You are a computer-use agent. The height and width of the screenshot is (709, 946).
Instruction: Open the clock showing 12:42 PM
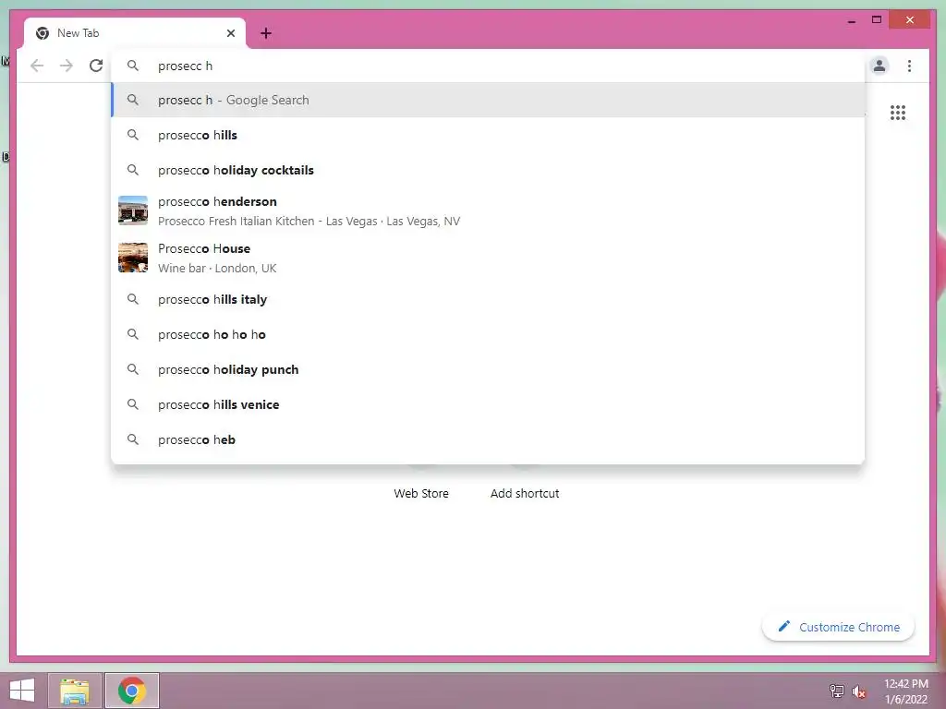point(906,691)
